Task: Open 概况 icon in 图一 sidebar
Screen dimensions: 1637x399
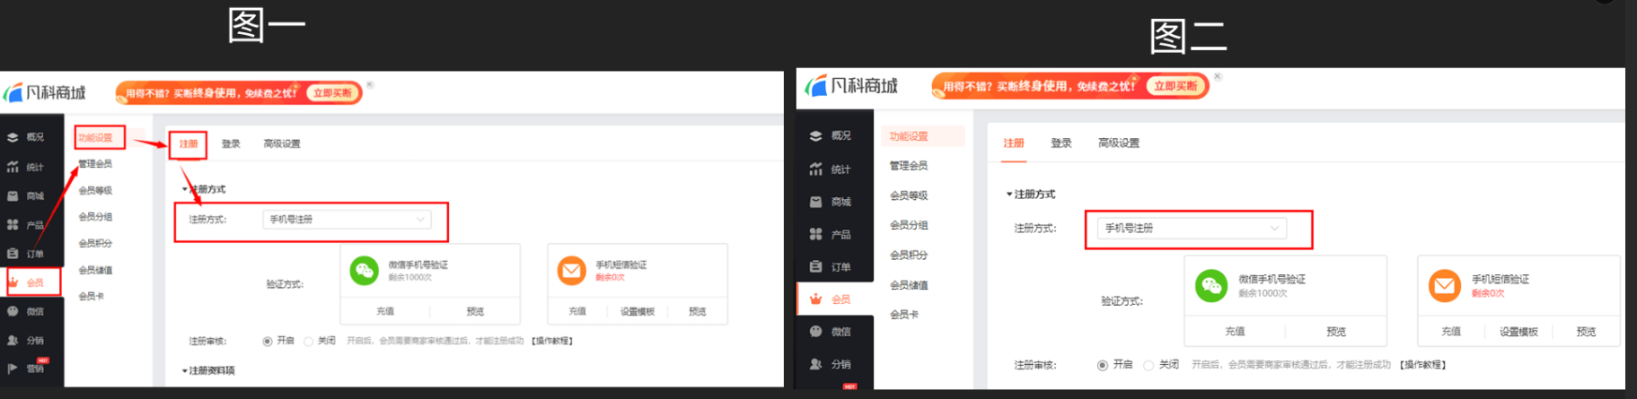Action: pyautogui.click(x=13, y=138)
